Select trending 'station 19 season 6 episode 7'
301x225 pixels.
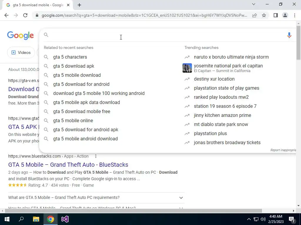[x=225, y=106]
